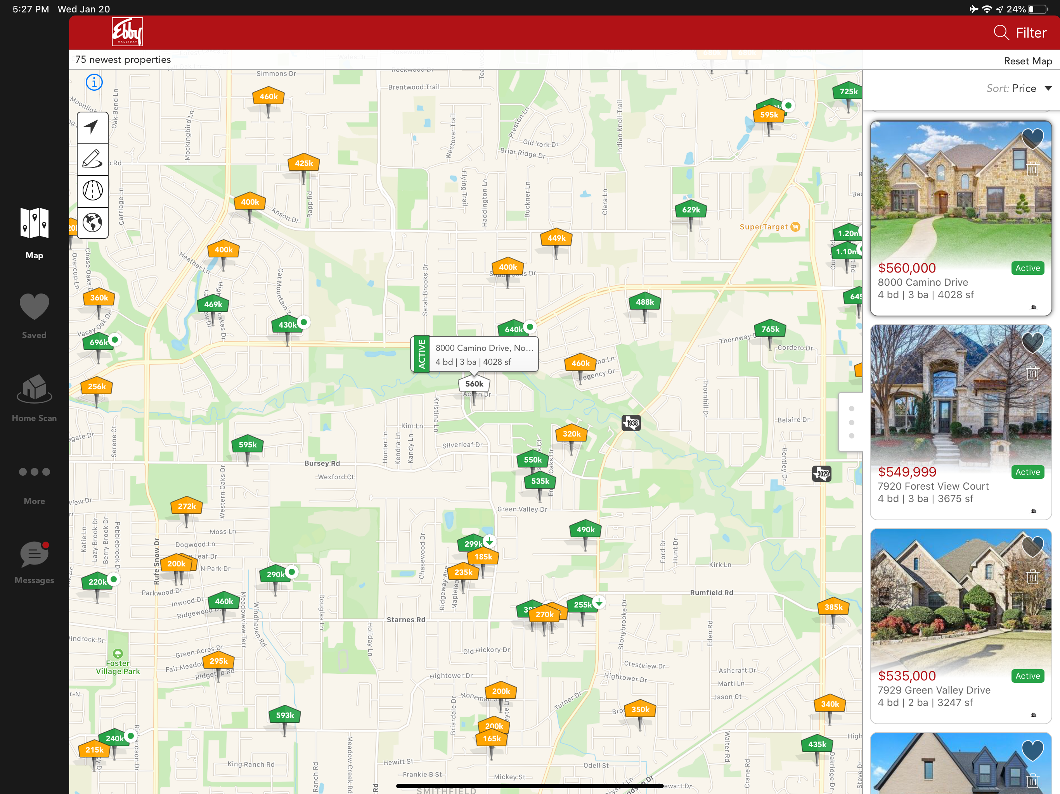Switch map type with globe icon
Viewport: 1060px width, 794px height.
click(x=92, y=222)
